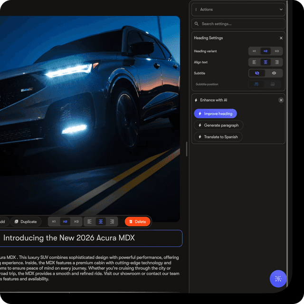Viewport: 304px width, 304px height.
Task: Click the magnifier icon in Search settings
Action: click(196, 24)
